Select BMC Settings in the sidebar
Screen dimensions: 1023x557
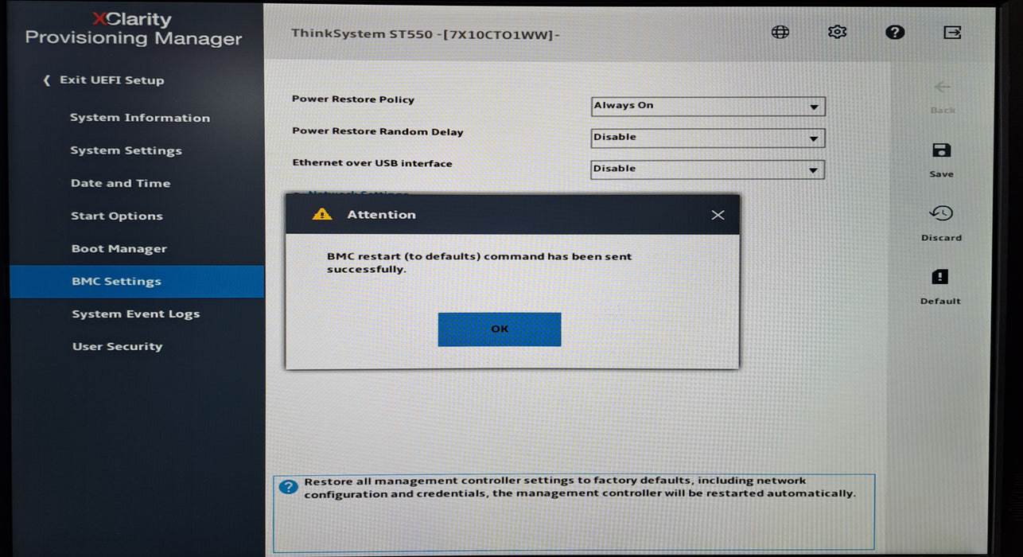tap(137, 282)
